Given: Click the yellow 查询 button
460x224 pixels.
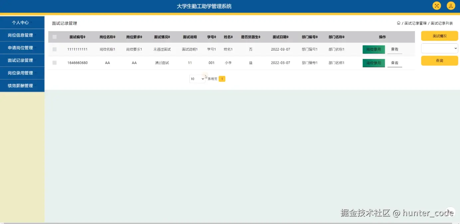Looking at the screenshot, I should point(439,60).
